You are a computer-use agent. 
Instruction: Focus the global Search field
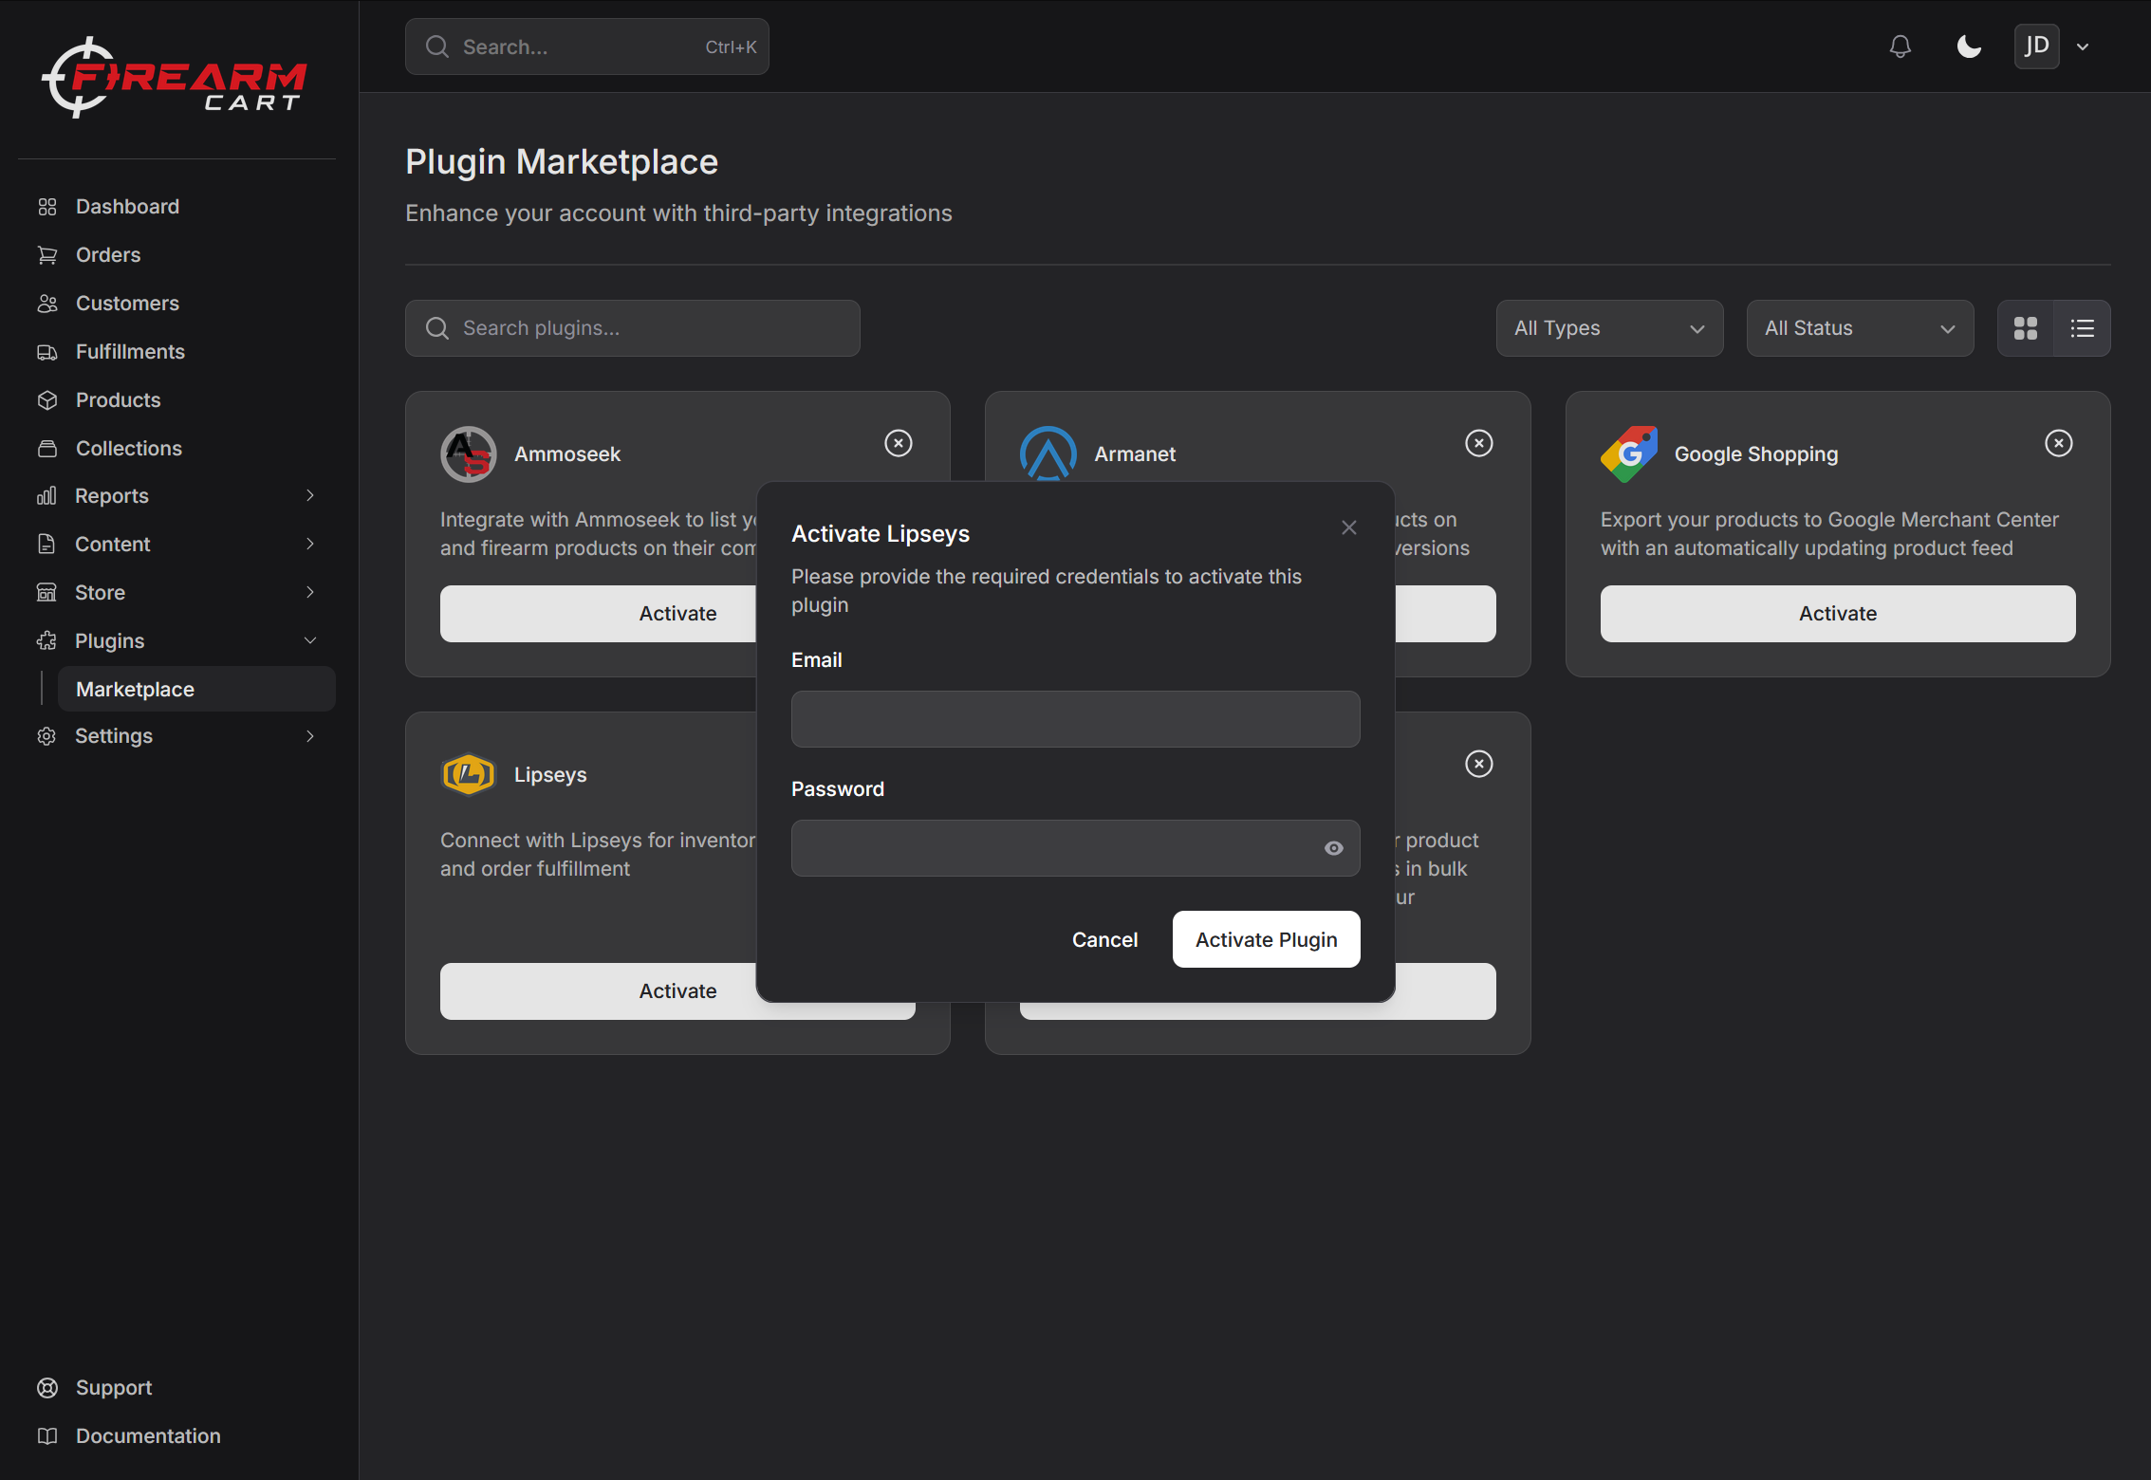click(x=586, y=46)
